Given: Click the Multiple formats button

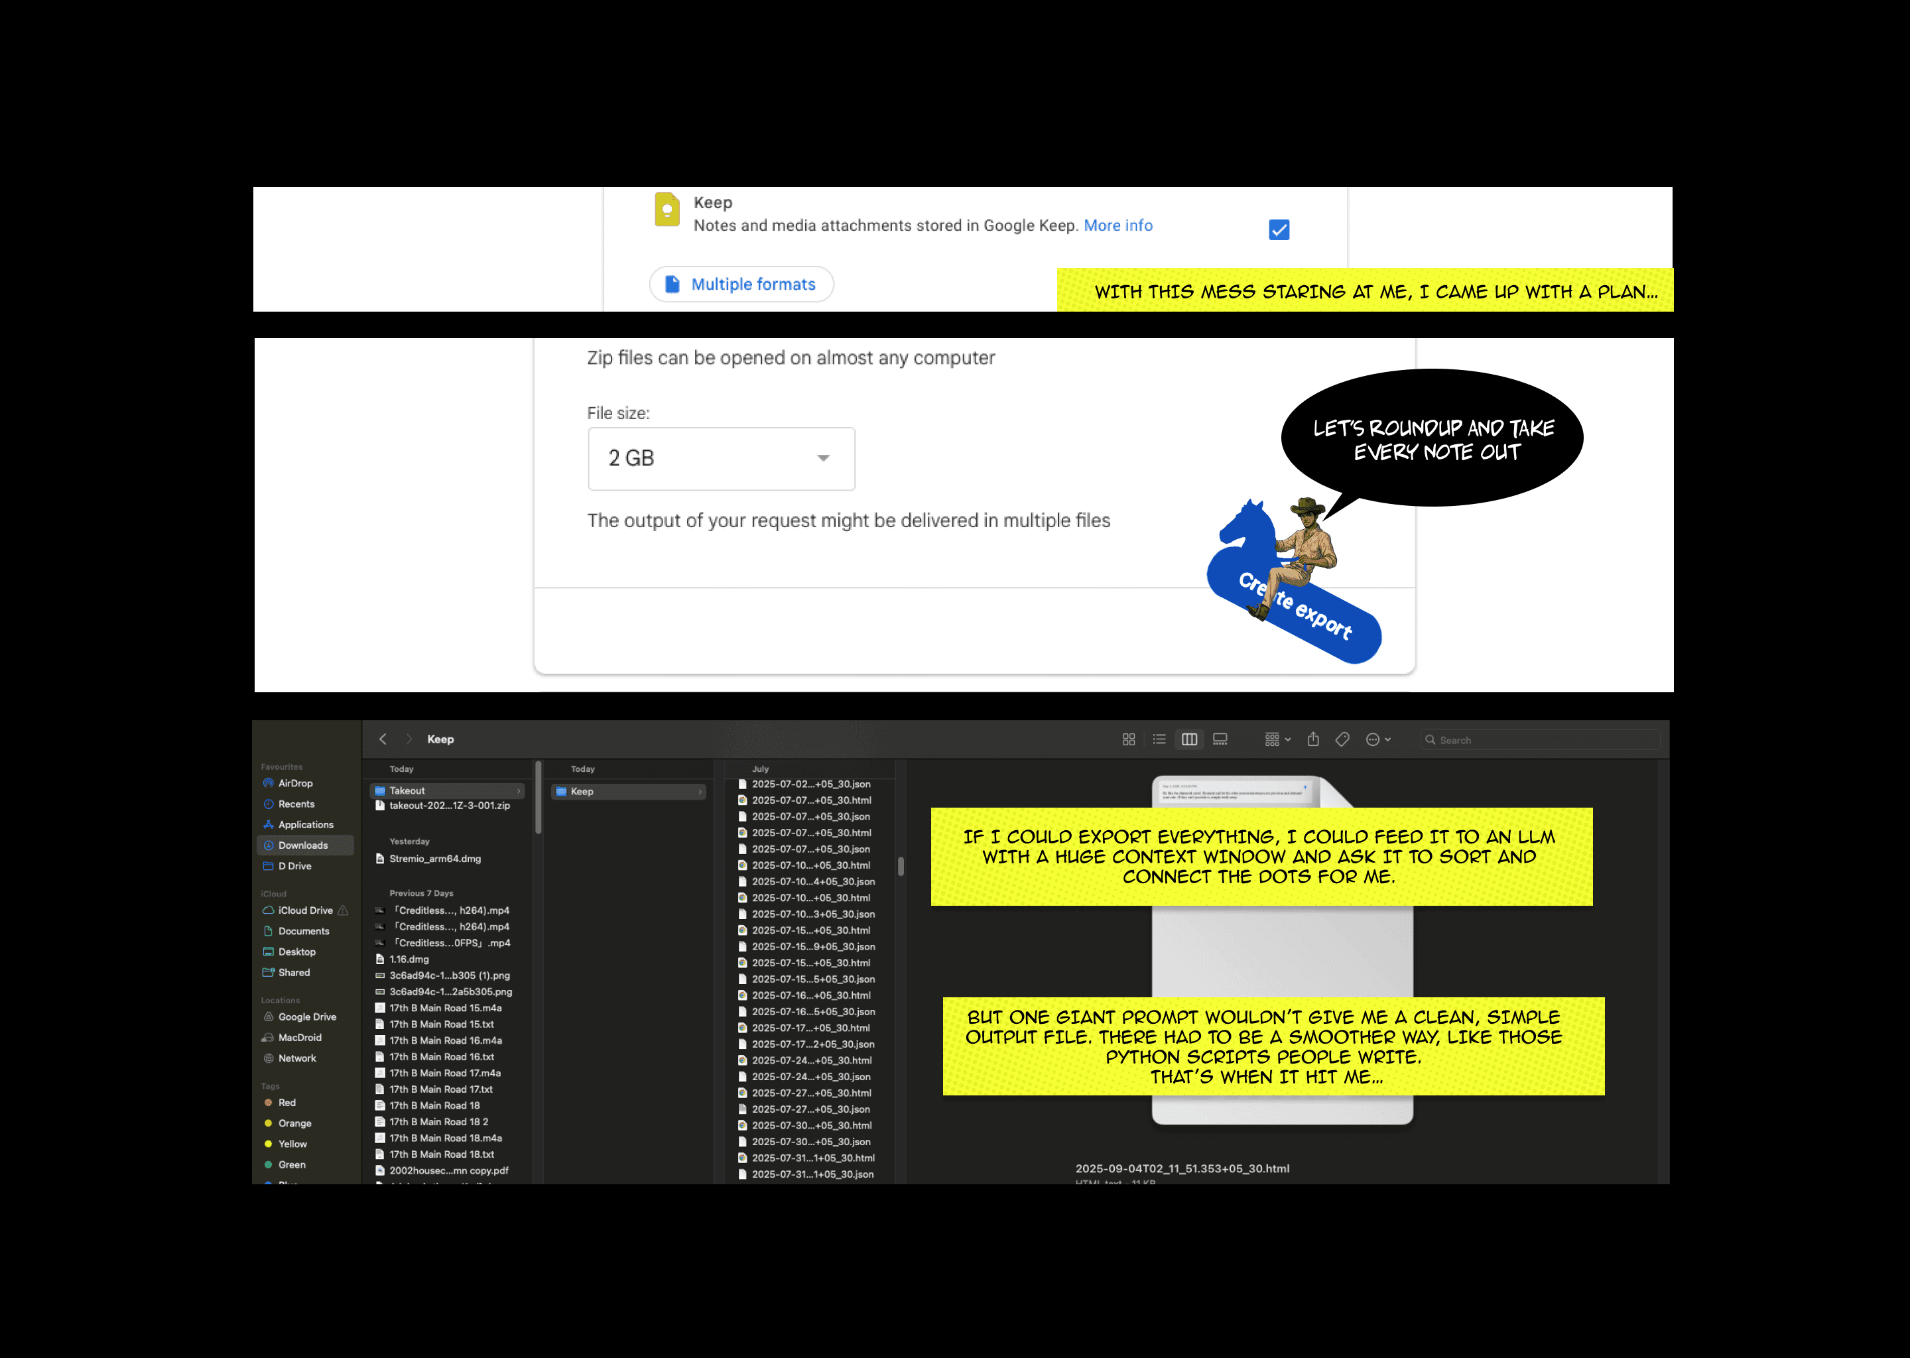Looking at the screenshot, I should [741, 284].
